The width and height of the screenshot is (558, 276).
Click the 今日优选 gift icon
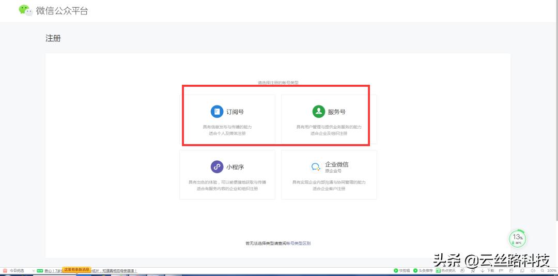[5, 271]
